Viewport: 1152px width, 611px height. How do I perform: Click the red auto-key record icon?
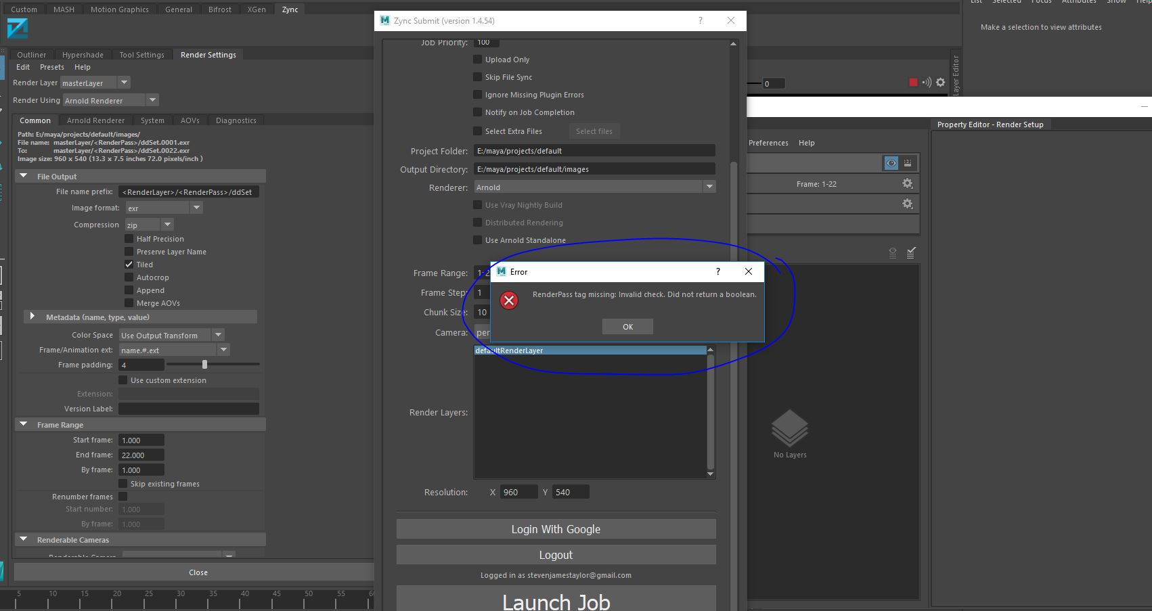(913, 83)
